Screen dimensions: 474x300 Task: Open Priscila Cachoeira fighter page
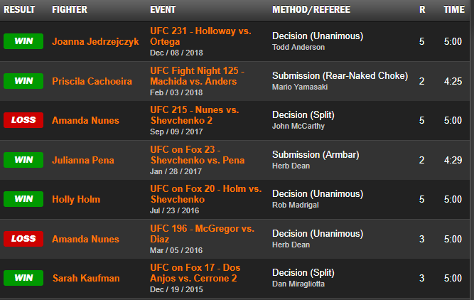(x=92, y=82)
